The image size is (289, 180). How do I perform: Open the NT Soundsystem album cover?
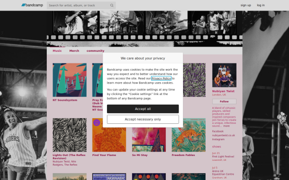69,80
